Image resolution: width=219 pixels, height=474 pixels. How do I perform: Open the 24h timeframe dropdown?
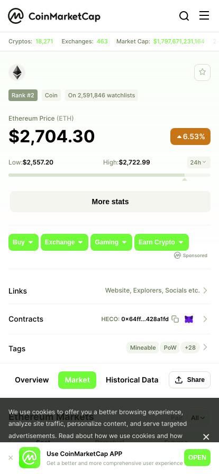198,162
